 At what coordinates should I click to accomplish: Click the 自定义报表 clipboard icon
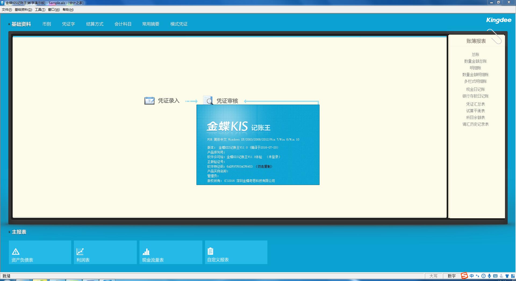210,251
